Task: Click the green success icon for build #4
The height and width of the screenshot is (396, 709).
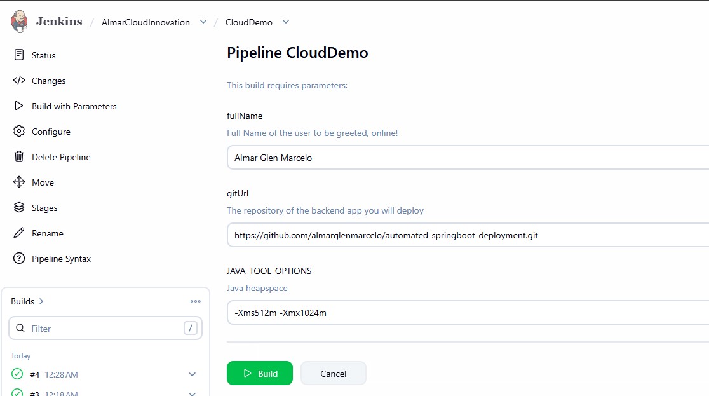Action: [17, 374]
